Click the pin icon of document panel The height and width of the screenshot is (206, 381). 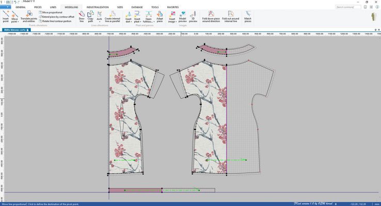375,30
